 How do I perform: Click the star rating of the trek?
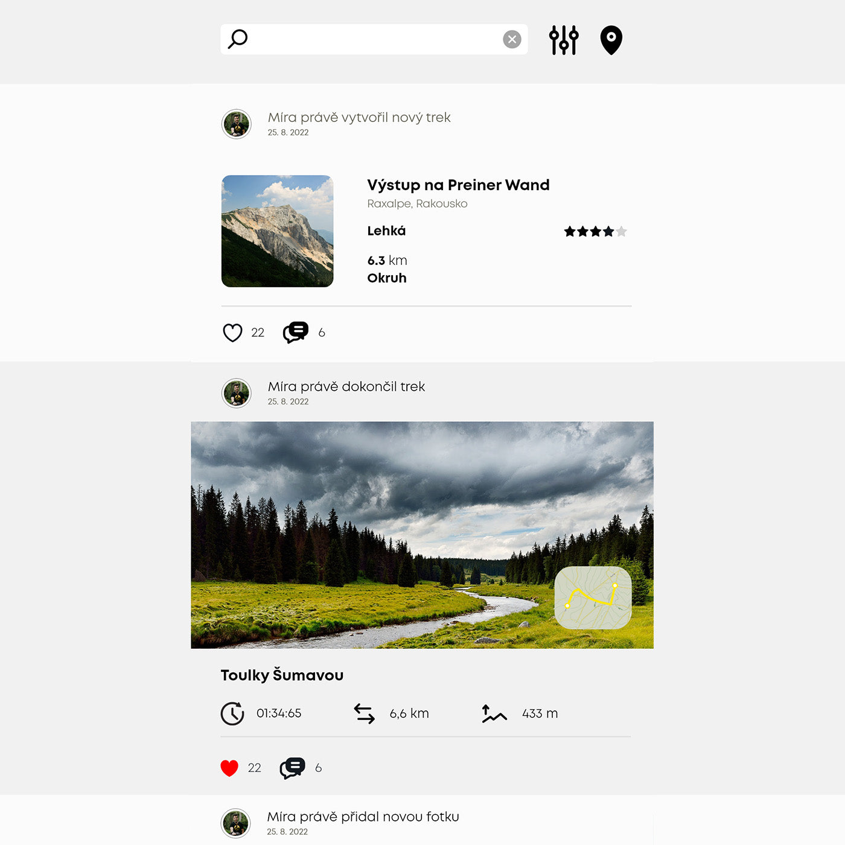(x=595, y=231)
